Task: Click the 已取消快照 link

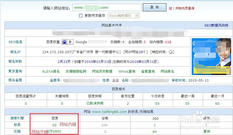Action: click(95, 103)
